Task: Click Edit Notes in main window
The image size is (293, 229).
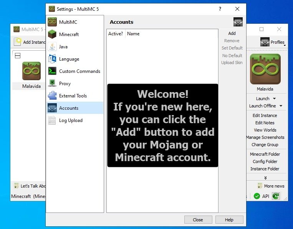Action: (265, 123)
